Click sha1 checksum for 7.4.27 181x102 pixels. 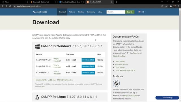point(74,60)
